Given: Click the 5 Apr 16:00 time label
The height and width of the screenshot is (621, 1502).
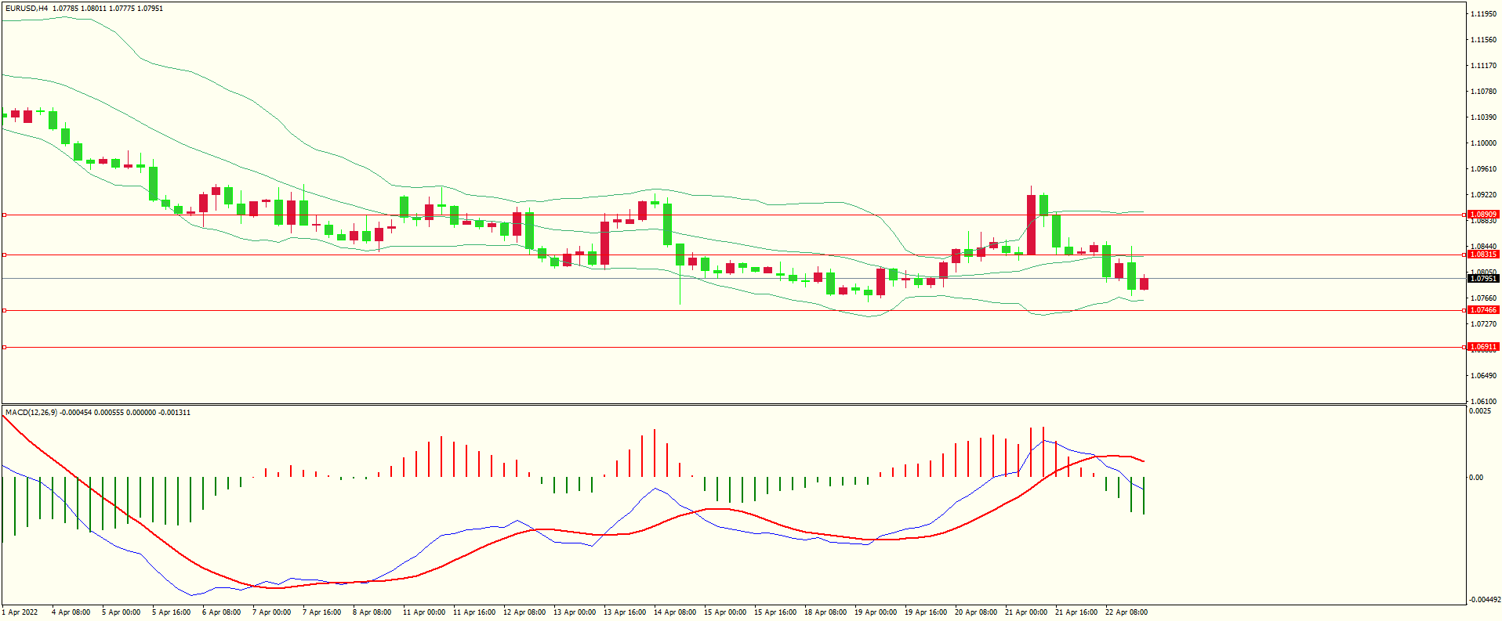Looking at the screenshot, I should click(x=171, y=612).
